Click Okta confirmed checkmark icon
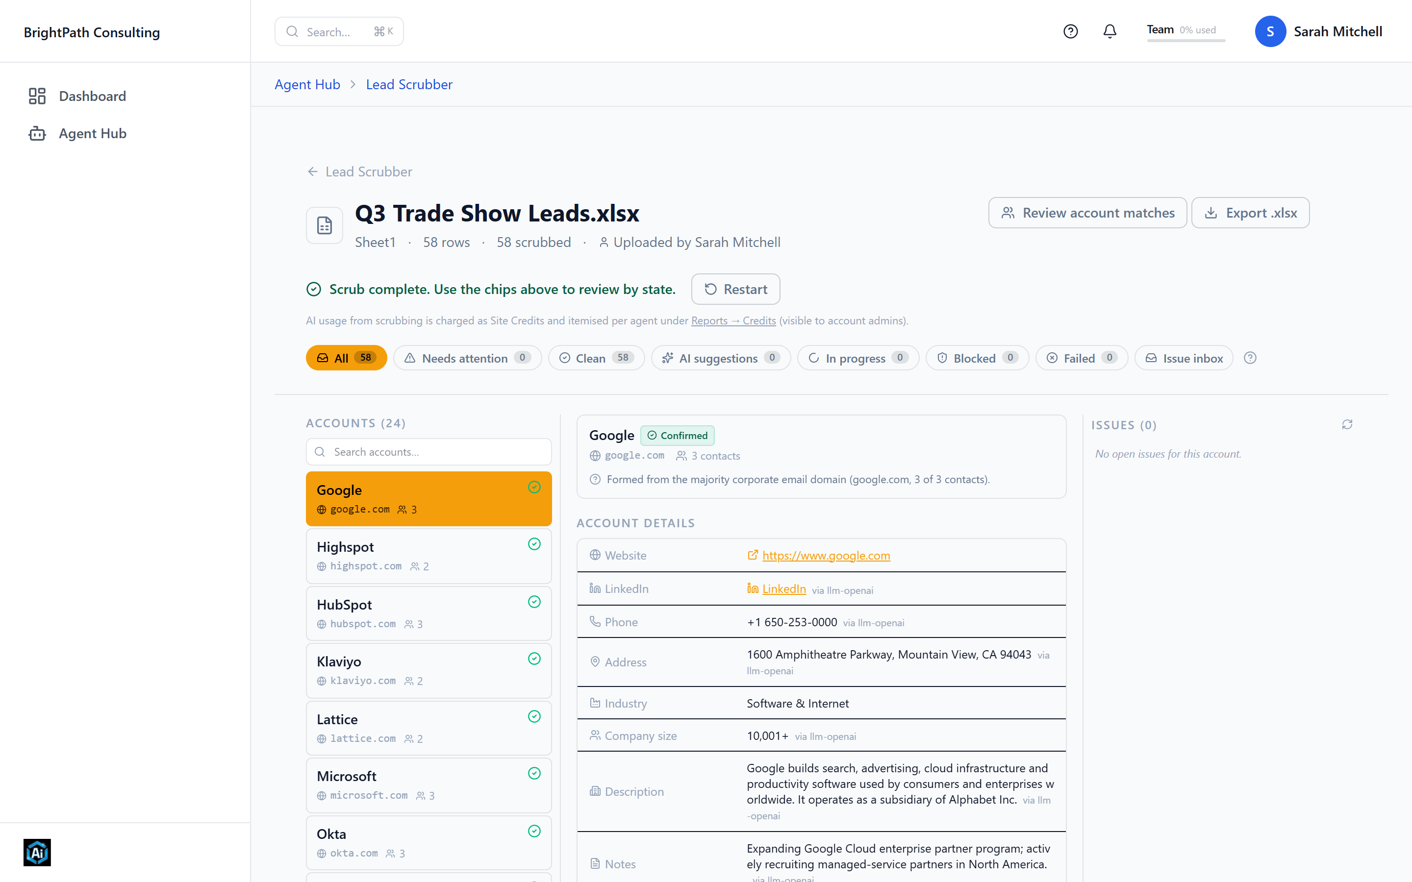 (534, 831)
